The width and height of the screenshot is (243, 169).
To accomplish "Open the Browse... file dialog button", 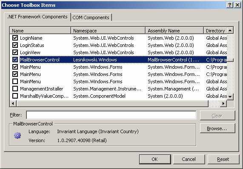I will point(217,128).
